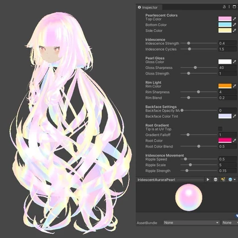Click the asset label tag icon
Image resolution: width=238 pixels, height=238 pixels.
click(237, 216)
